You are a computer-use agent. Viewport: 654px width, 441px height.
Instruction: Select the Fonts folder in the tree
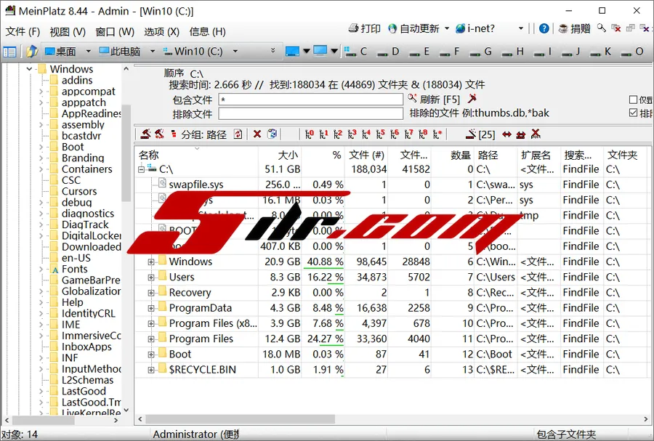75,270
